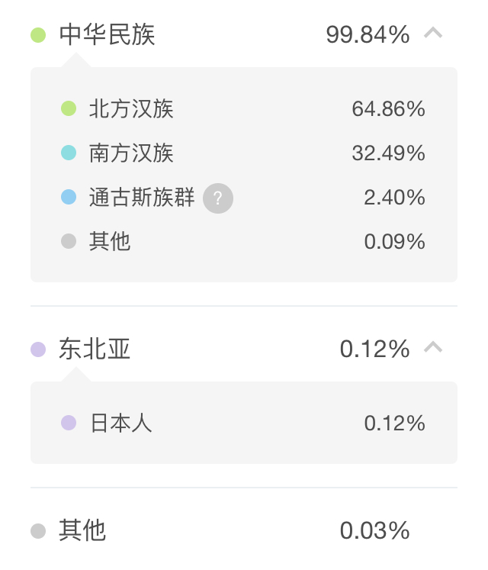This screenshot has width=488, height=570.
Task: Click the purple dot beside 日本人
Action: coord(69,423)
